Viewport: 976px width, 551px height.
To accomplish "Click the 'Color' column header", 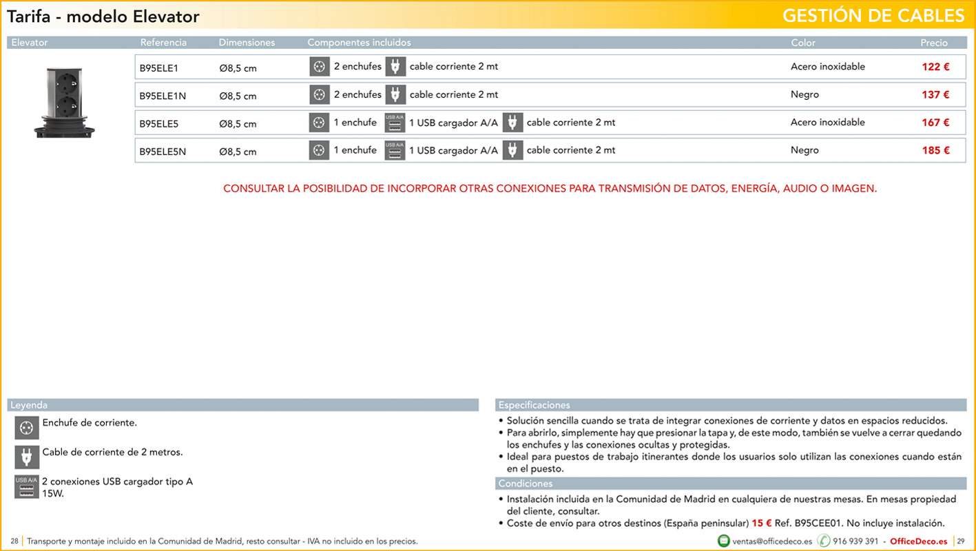I will point(803,43).
